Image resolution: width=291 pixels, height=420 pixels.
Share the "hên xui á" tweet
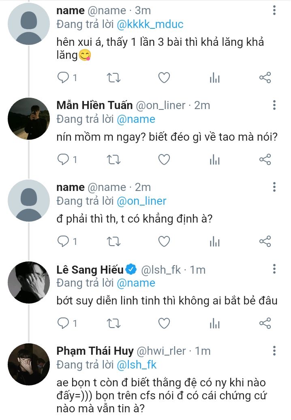click(265, 78)
